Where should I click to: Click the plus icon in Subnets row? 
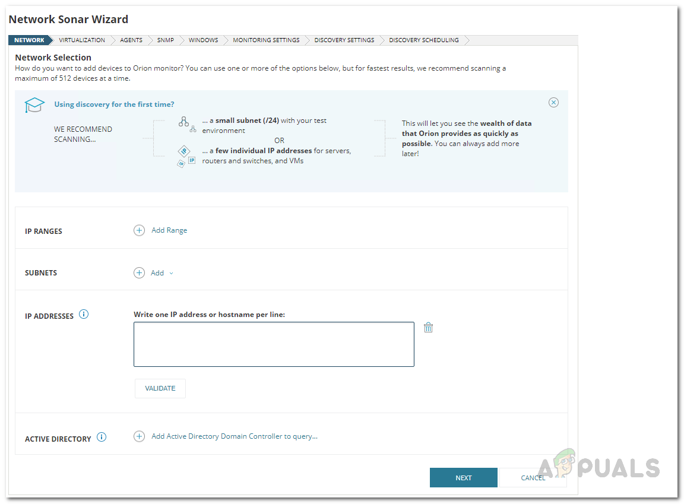coord(139,273)
